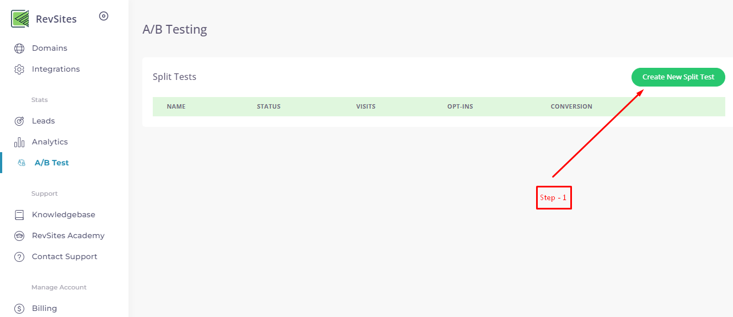
Task: Click the CONVERSION column header
Action: 571,107
